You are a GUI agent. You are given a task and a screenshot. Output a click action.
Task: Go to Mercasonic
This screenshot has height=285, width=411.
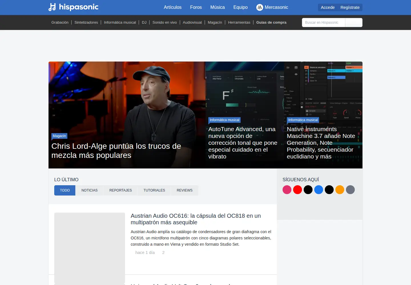point(276,7)
